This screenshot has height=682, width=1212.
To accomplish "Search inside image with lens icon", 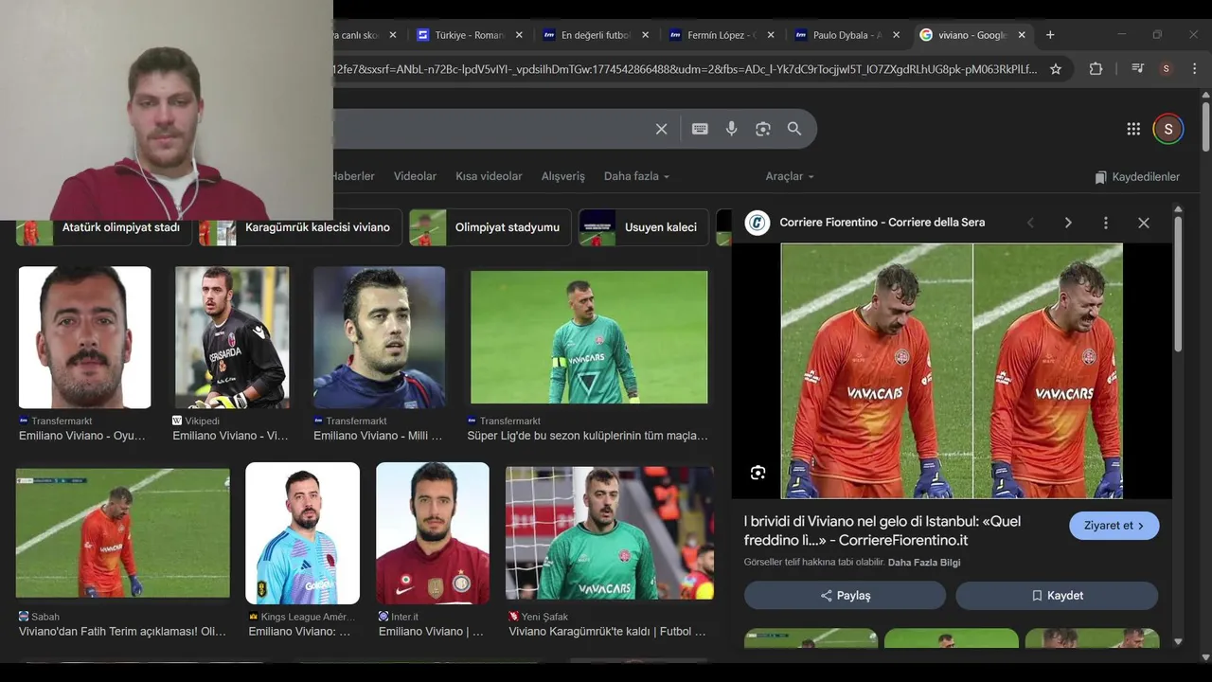I will click(x=757, y=473).
